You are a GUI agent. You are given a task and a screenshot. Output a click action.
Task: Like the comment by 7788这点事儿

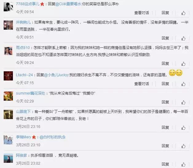[183, 13]
